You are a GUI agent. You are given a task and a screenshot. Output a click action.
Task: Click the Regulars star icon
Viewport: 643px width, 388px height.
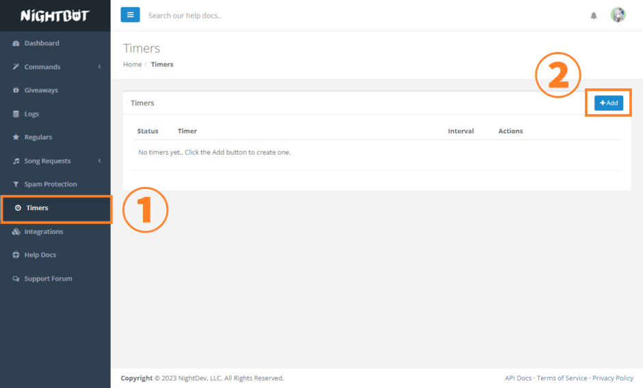tap(16, 138)
